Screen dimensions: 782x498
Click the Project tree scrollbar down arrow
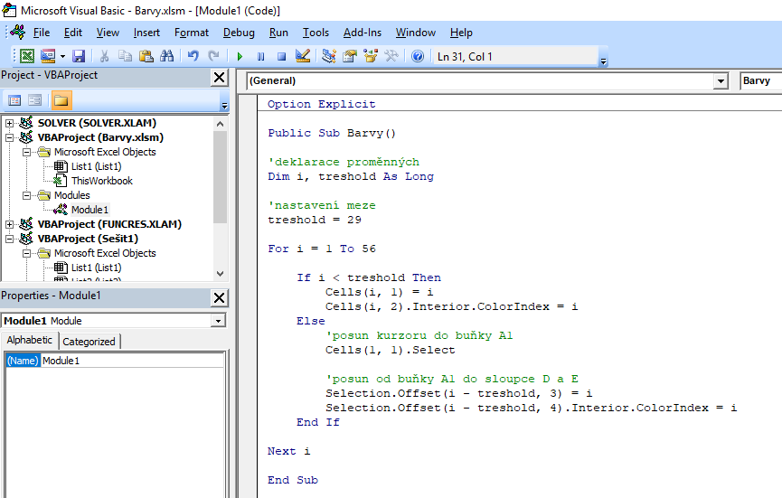coord(220,274)
